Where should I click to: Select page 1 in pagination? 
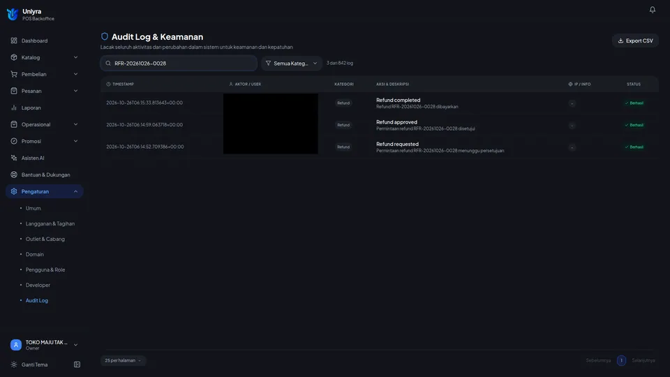click(621, 360)
